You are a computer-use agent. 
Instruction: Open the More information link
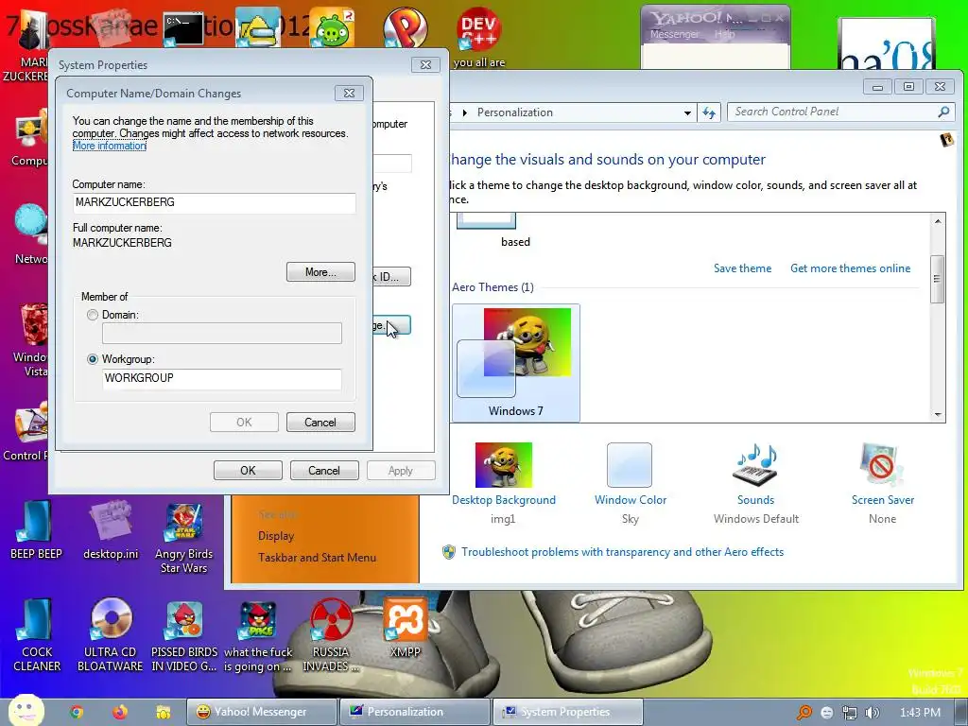(110, 146)
